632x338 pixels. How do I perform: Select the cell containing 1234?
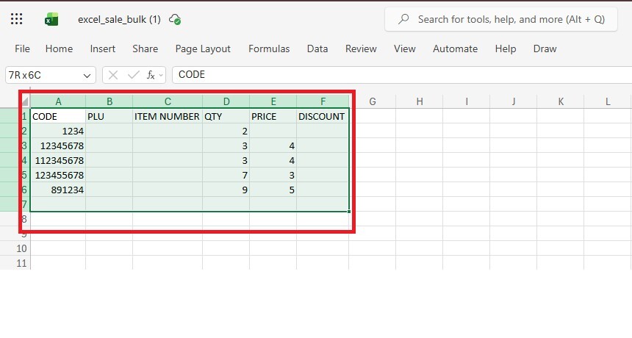click(x=58, y=131)
